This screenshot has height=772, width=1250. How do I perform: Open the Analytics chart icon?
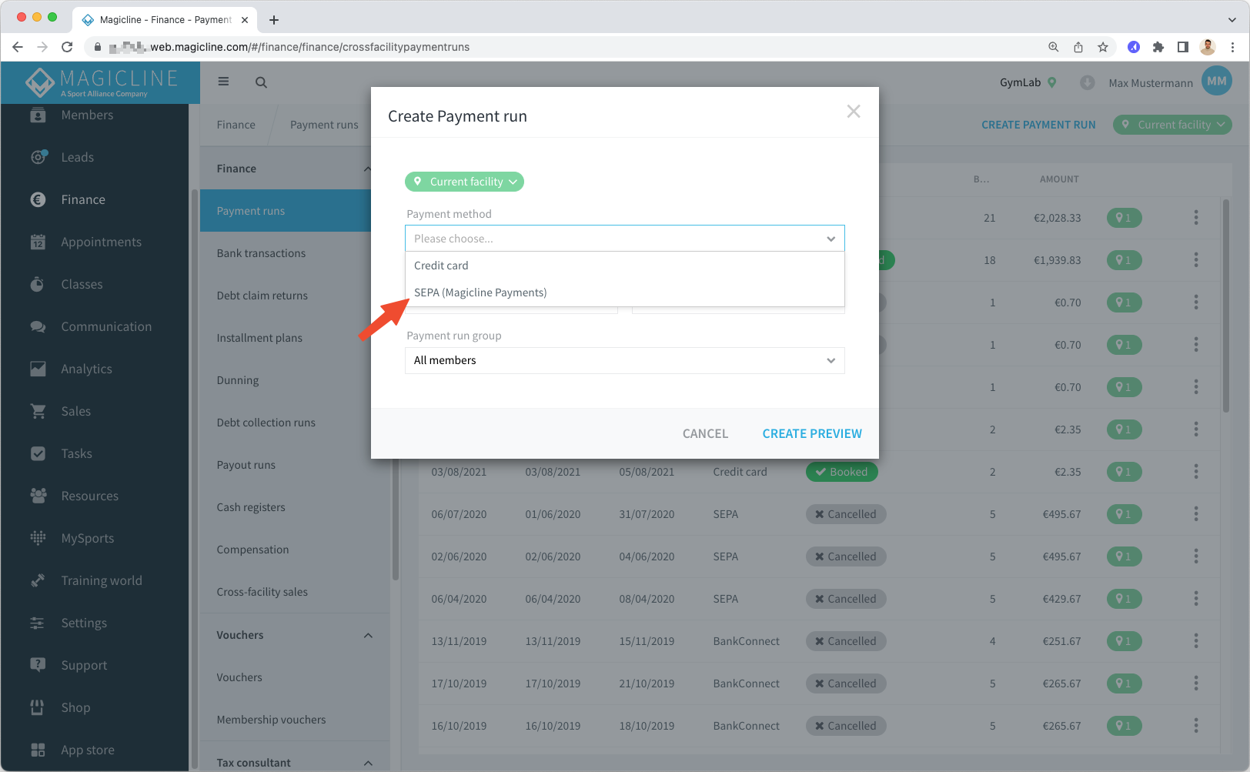pyautogui.click(x=38, y=369)
